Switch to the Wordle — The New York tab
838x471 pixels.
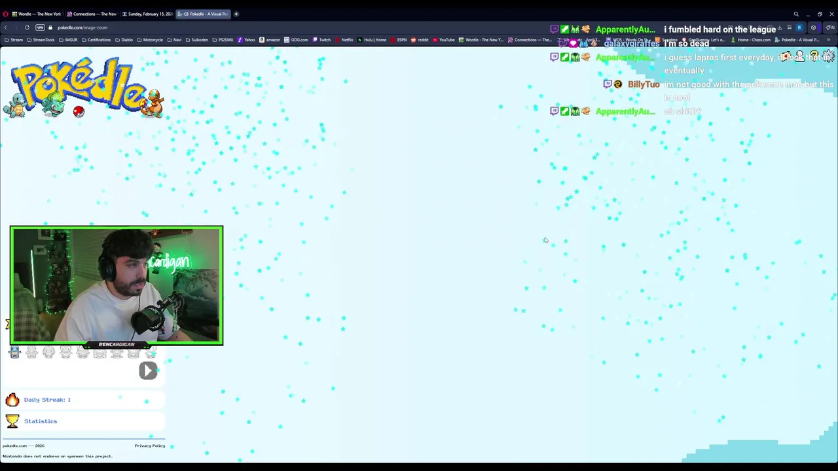pos(36,14)
